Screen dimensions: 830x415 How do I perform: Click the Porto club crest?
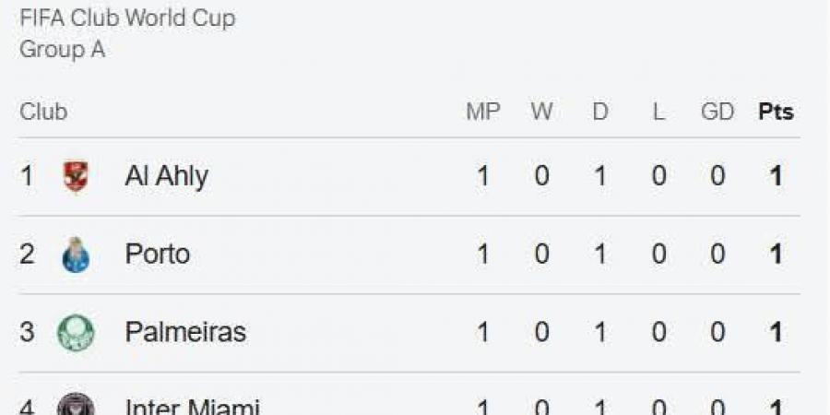click(76, 255)
